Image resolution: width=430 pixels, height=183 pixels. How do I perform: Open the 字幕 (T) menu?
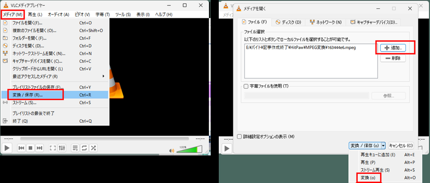point(103,14)
